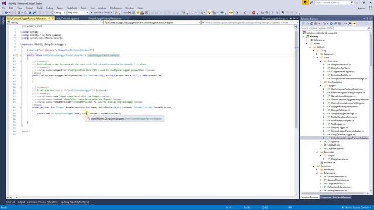Select NullLogger.cs in Solution Explorer
Screen dimensions: 374x210
point(338,124)
